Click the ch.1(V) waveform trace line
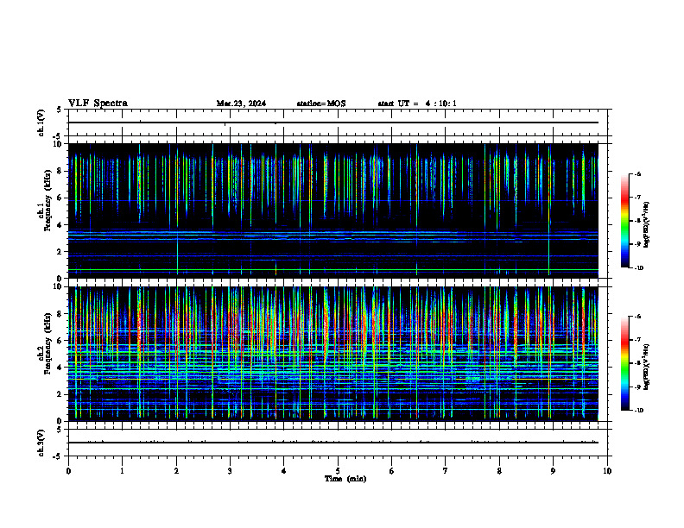This screenshot has width=684, height=528. point(333,123)
